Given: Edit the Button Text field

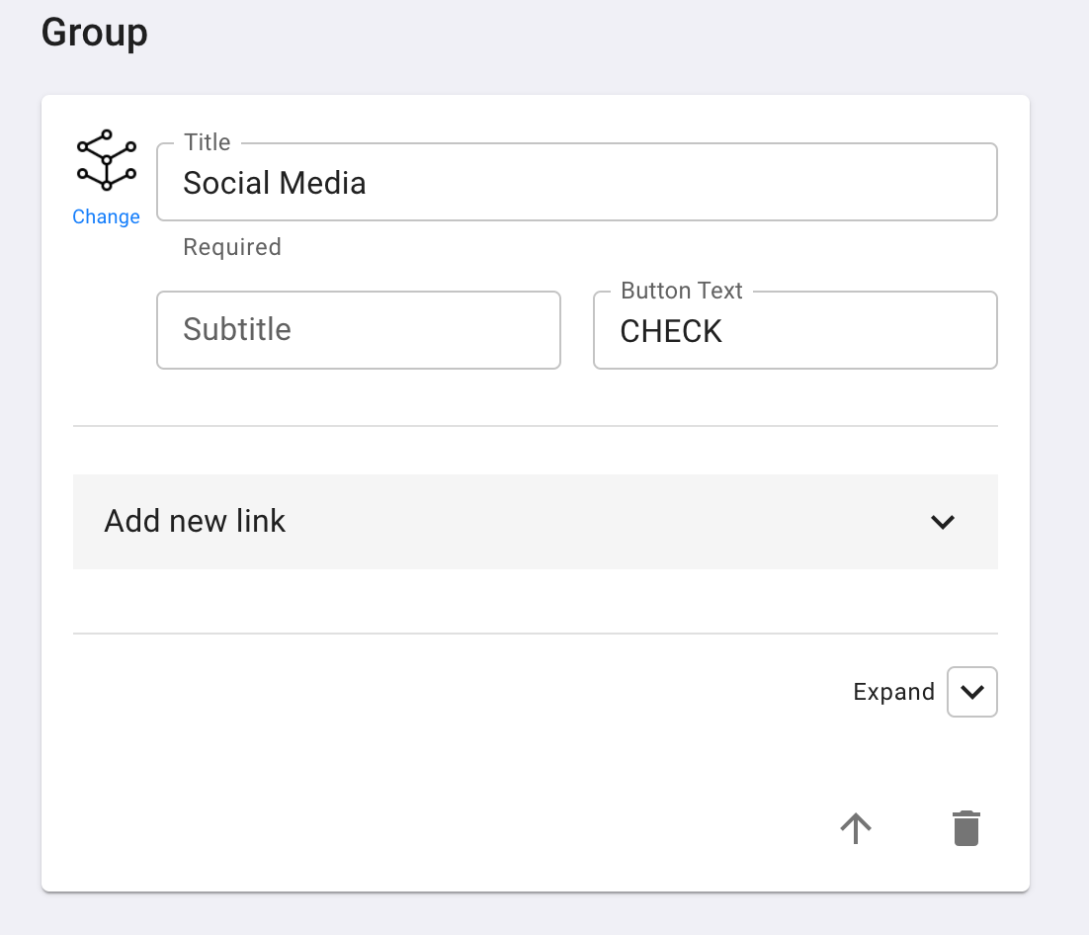Looking at the screenshot, I should pos(796,330).
